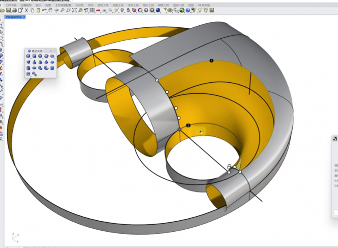Click the blue render sphere icon
The image size is (338, 248).
coord(158,10)
